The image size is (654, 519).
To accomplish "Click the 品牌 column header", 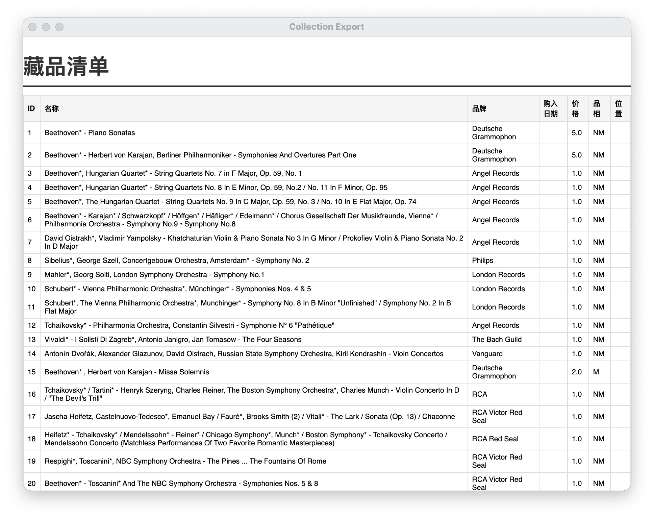I will [503, 108].
